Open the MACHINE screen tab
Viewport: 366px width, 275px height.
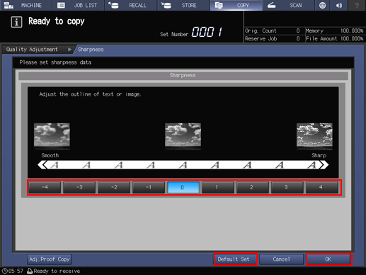click(26, 5)
